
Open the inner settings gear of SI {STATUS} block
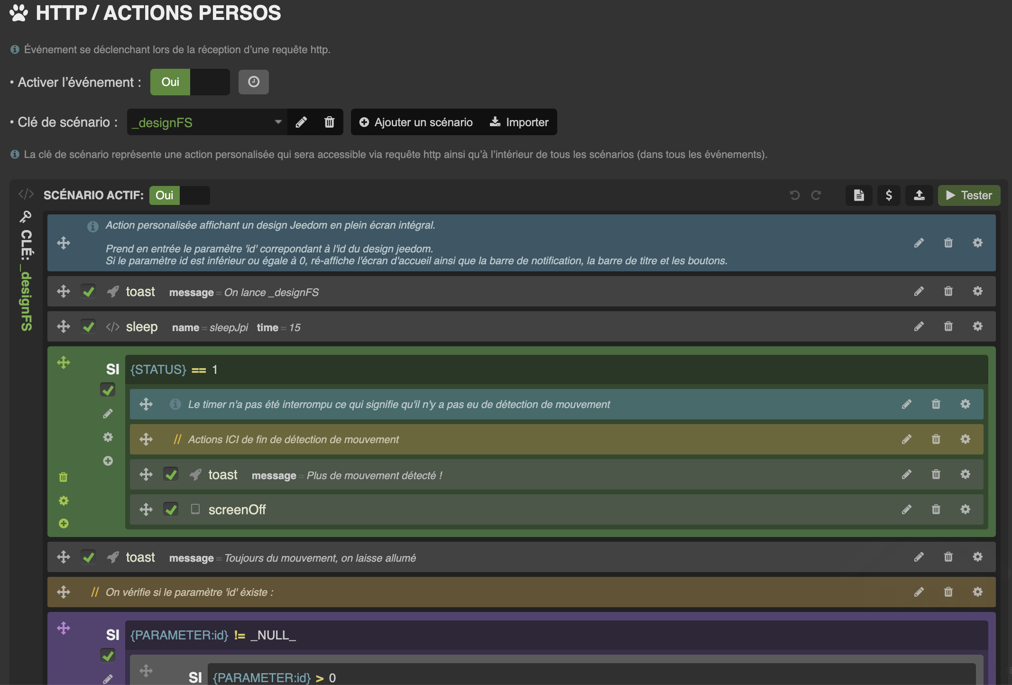point(108,437)
